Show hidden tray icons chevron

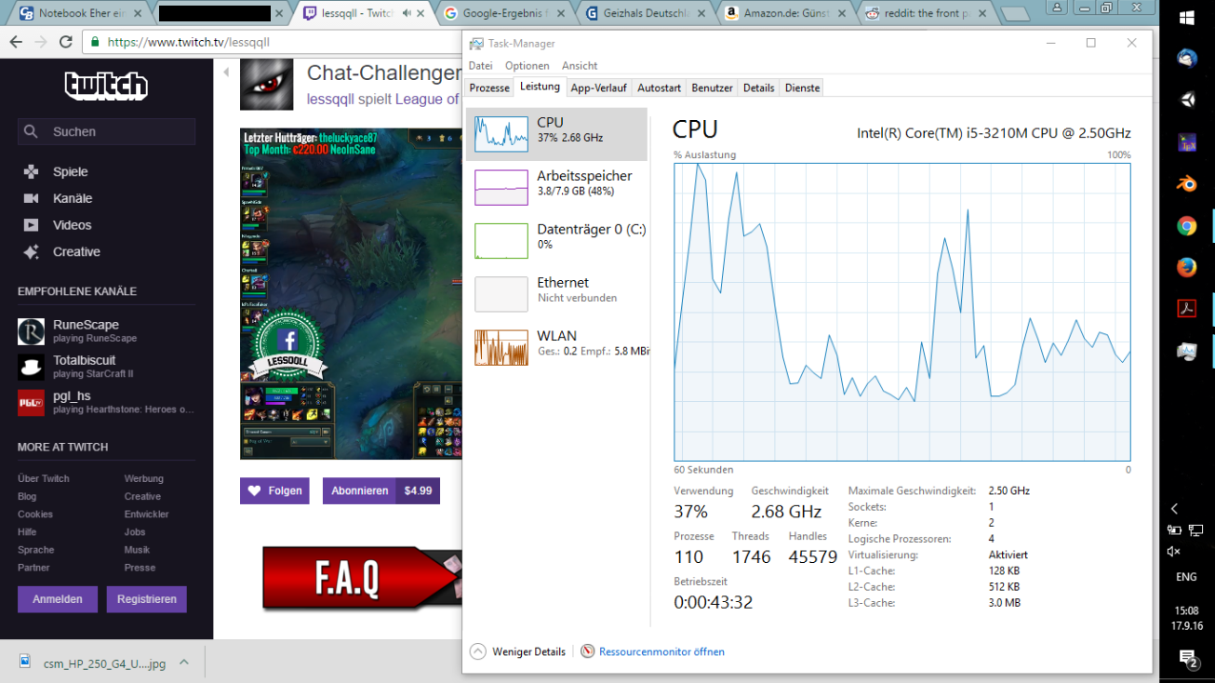pos(1175,509)
